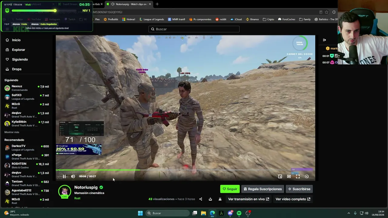Expand the list with Mostrar más
Screen dimensions: 388x218
click(12, 132)
